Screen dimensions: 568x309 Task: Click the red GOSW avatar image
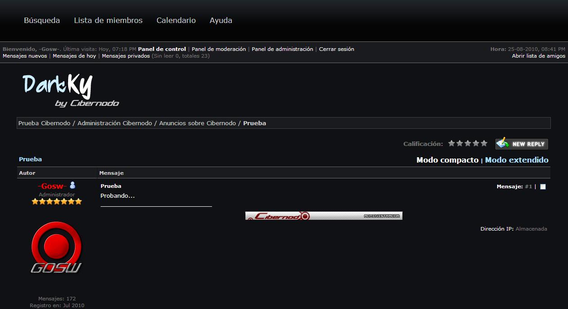click(56, 248)
